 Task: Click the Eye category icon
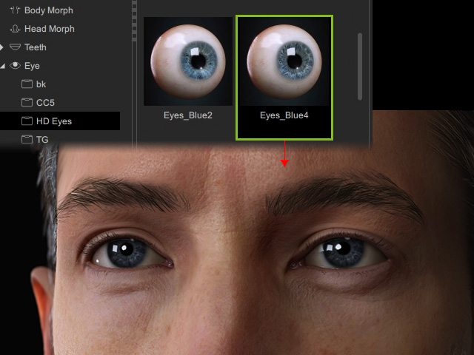[x=15, y=66]
